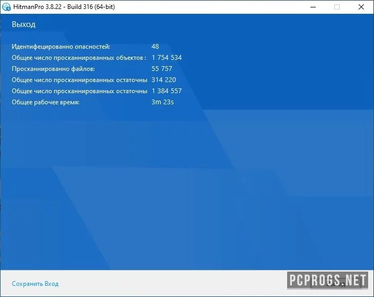
Task: Click the scanned files value 55 757
Action: 162,69
